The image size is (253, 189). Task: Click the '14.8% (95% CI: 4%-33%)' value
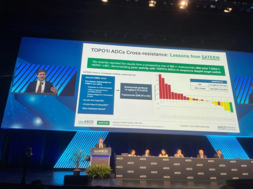pyautogui.click(x=218, y=89)
